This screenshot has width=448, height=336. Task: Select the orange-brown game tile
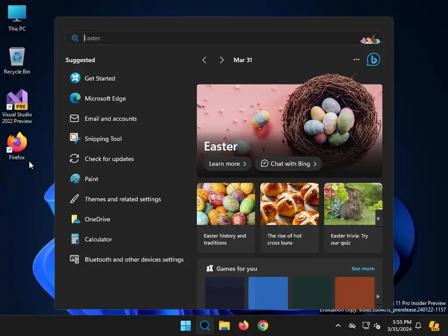click(354, 293)
